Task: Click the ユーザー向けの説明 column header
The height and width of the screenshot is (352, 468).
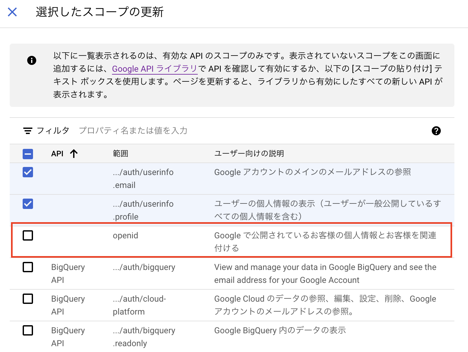Action: click(x=249, y=153)
